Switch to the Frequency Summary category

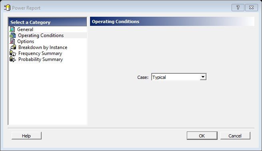pyautogui.click(x=40, y=53)
